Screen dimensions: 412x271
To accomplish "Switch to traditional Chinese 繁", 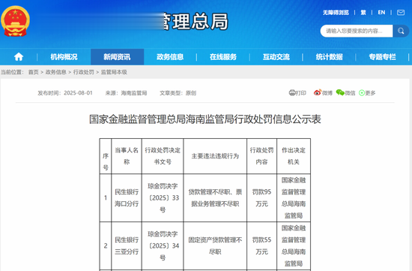I will point(363,12).
